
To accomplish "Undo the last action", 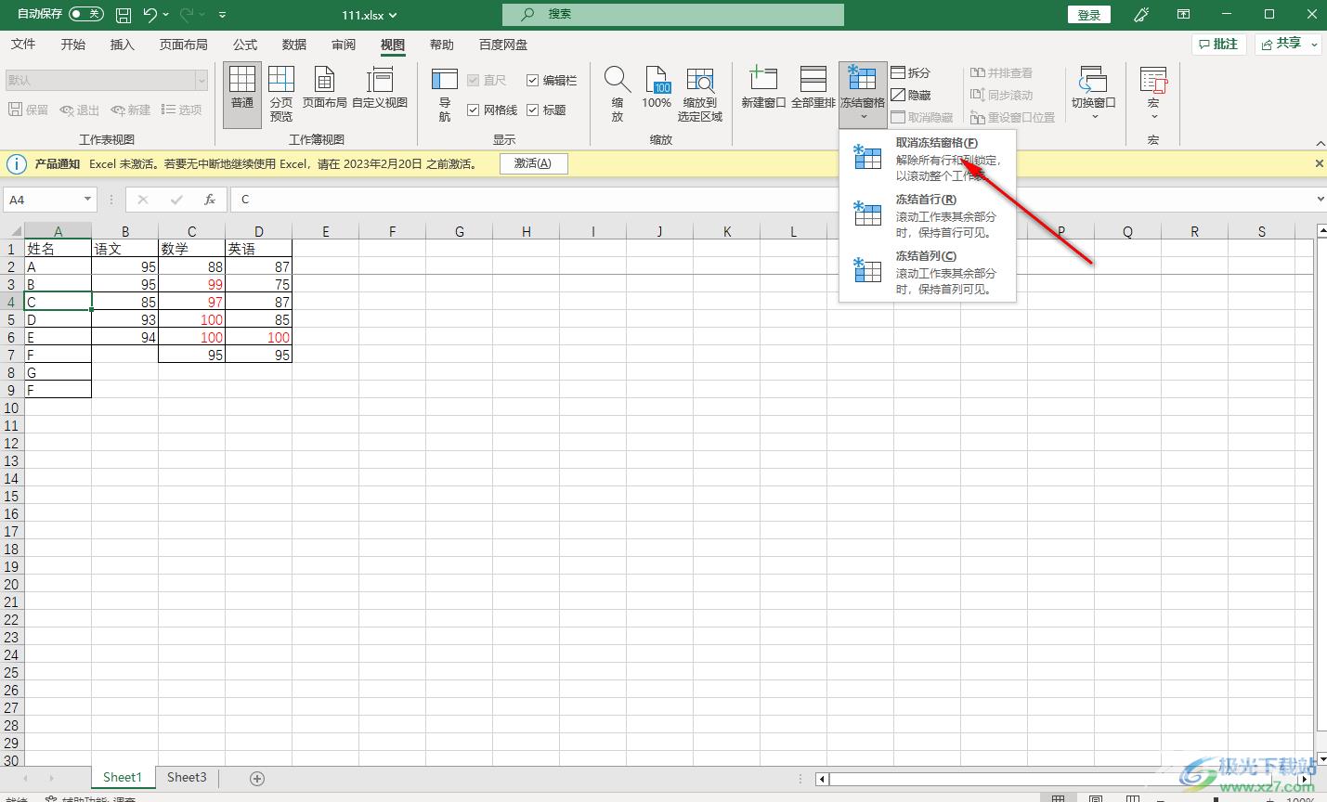I will click(150, 15).
